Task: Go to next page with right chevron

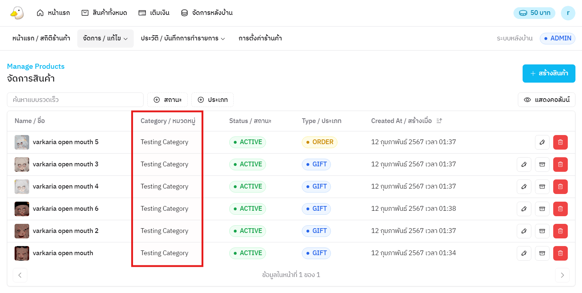Action: tap(562, 275)
